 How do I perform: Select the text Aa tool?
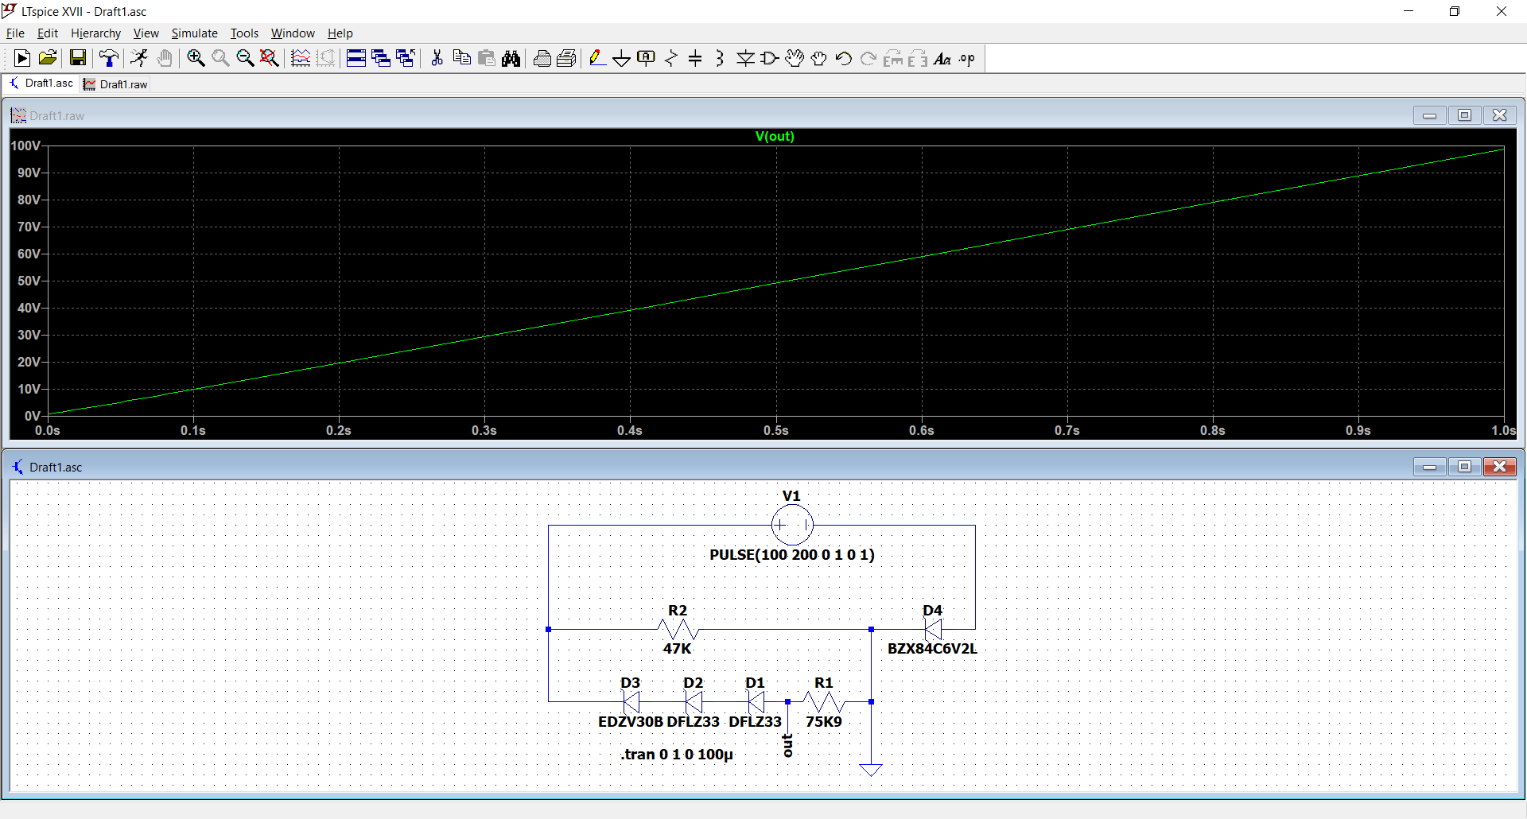(942, 58)
